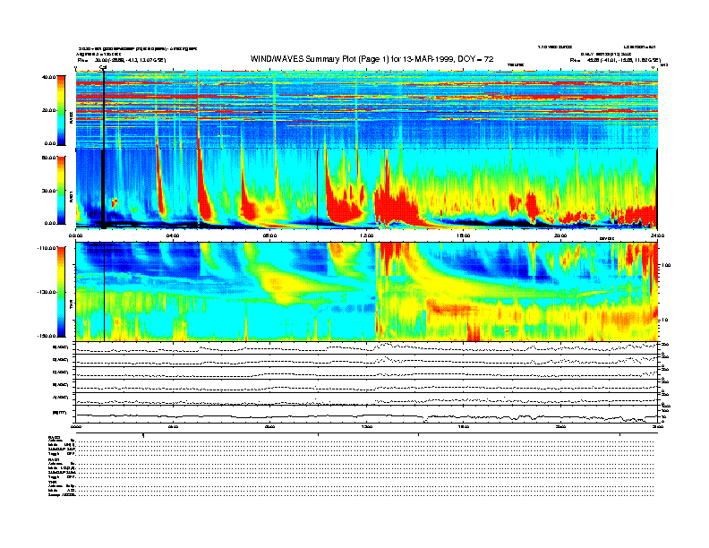Click 24:00 tick label below RAD1 spectrogram
The height and width of the screenshot is (548, 709).
tap(657, 235)
